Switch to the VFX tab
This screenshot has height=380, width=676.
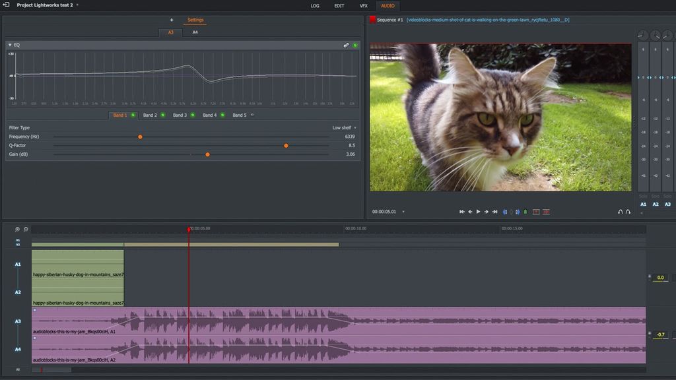(362, 5)
